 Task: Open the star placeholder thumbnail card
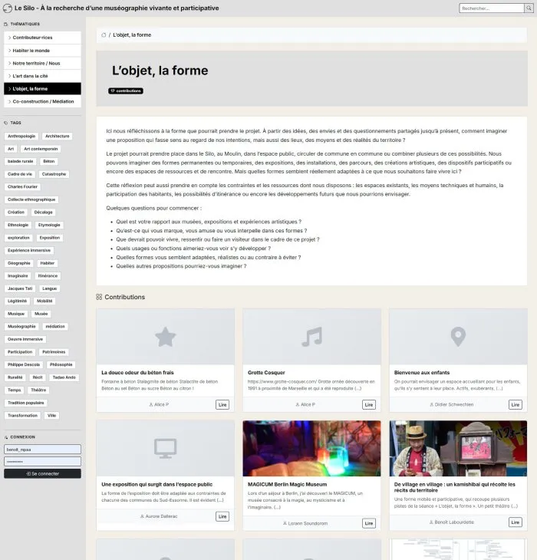pos(165,337)
